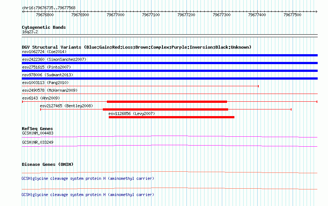Select the orange OMIM track line above first GCSH link
Image resolution: width=328 pixels, height=206 pixels.
(170, 172)
